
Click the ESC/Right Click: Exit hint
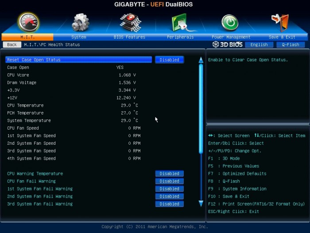click(233, 211)
